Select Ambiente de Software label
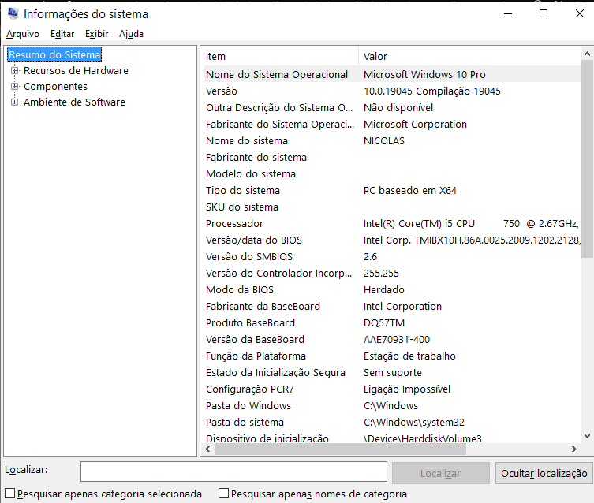 (75, 102)
